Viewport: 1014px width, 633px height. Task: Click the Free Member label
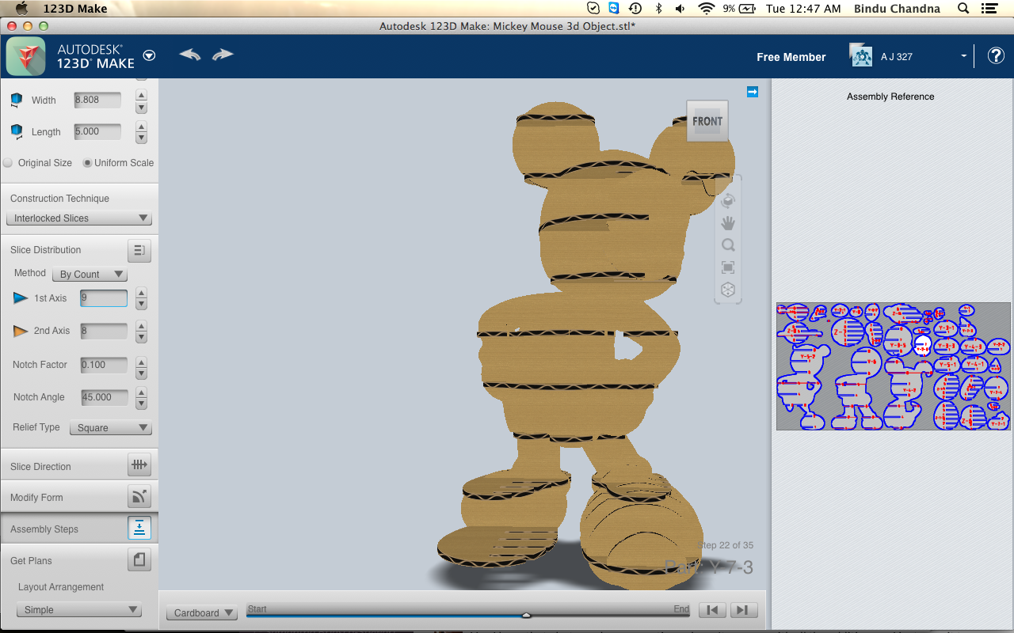791,57
